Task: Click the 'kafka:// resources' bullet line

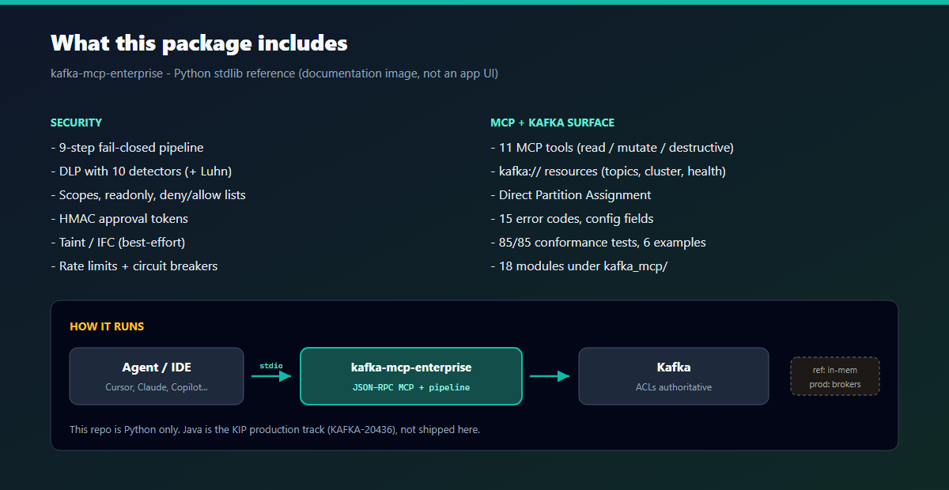Action: (608, 171)
